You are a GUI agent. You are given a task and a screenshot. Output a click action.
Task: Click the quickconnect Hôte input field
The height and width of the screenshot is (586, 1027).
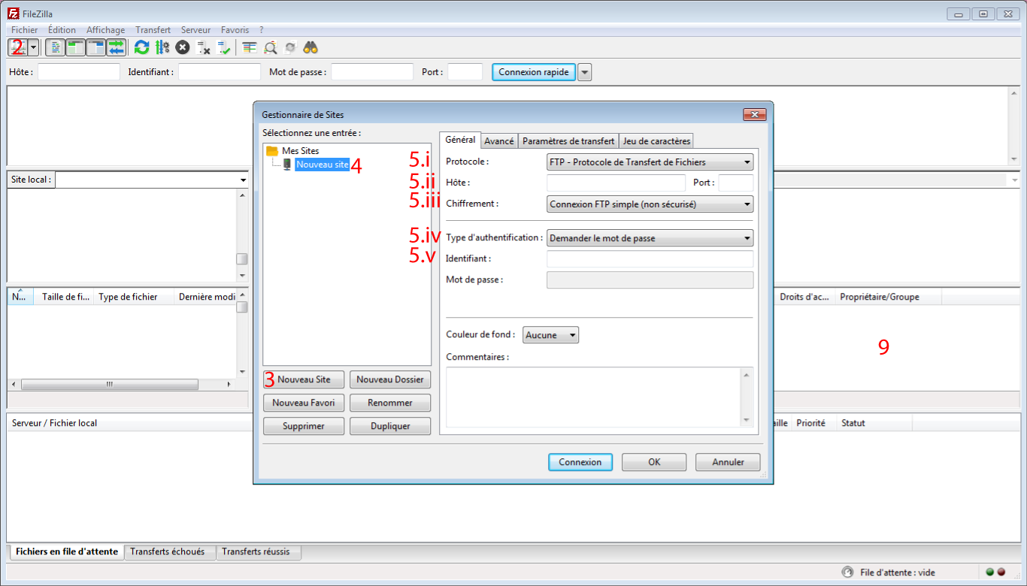[79, 72]
